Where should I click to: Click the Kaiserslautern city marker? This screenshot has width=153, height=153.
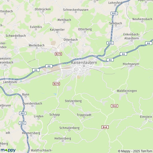click(84, 66)
